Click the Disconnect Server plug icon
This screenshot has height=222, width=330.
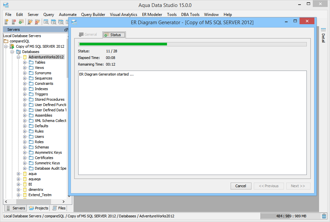(x=37, y=22)
